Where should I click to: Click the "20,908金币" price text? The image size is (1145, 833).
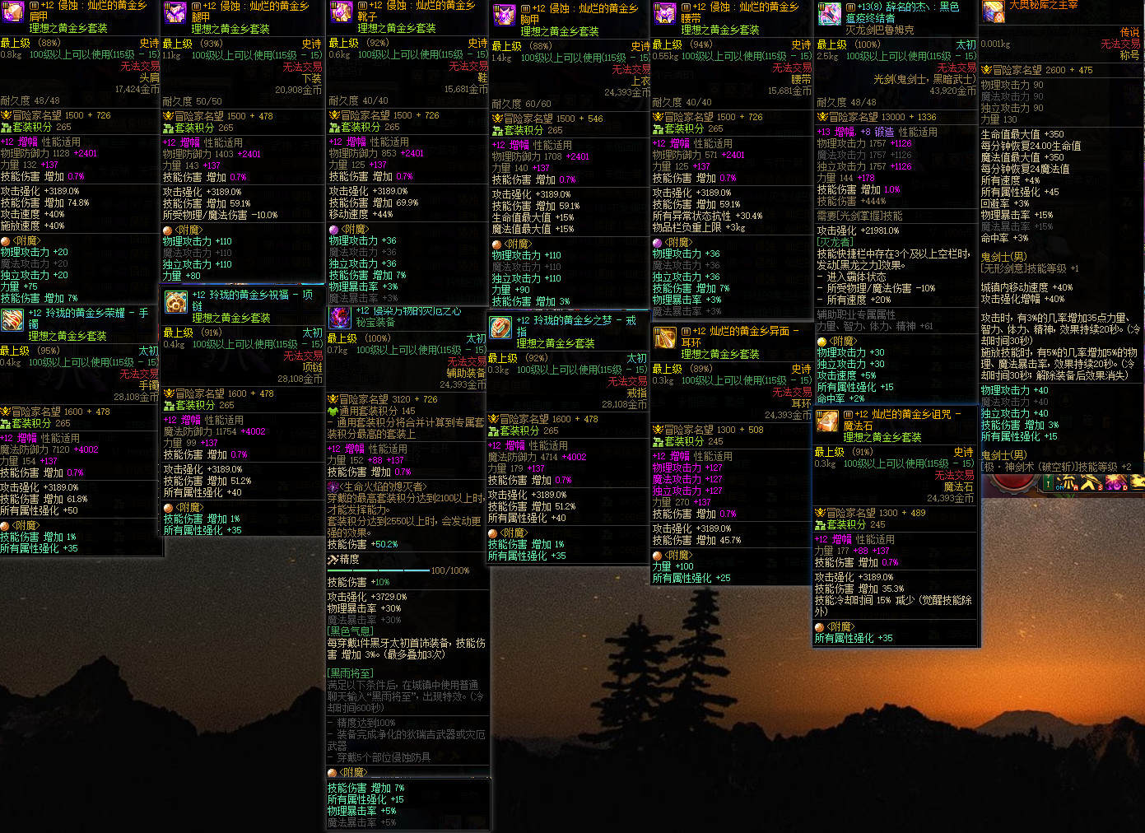[298, 91]
